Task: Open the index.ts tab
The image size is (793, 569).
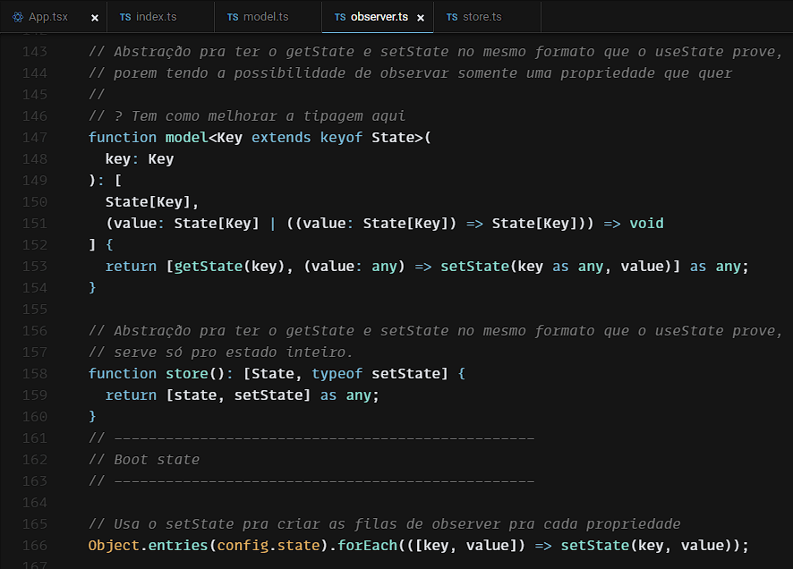Action: point(156,17)
